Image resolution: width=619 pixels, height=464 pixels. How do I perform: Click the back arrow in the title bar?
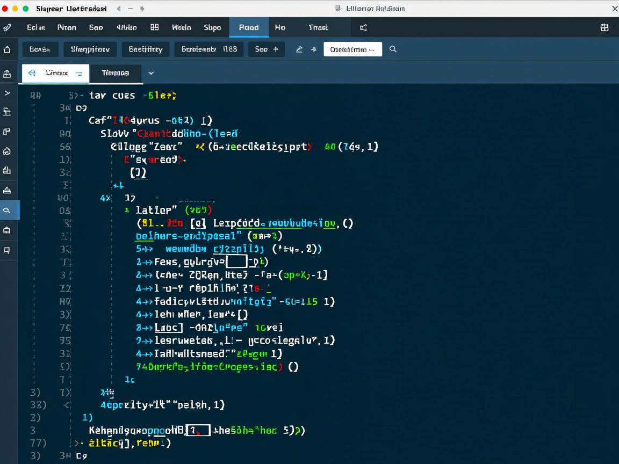click(x=118, y=9)
